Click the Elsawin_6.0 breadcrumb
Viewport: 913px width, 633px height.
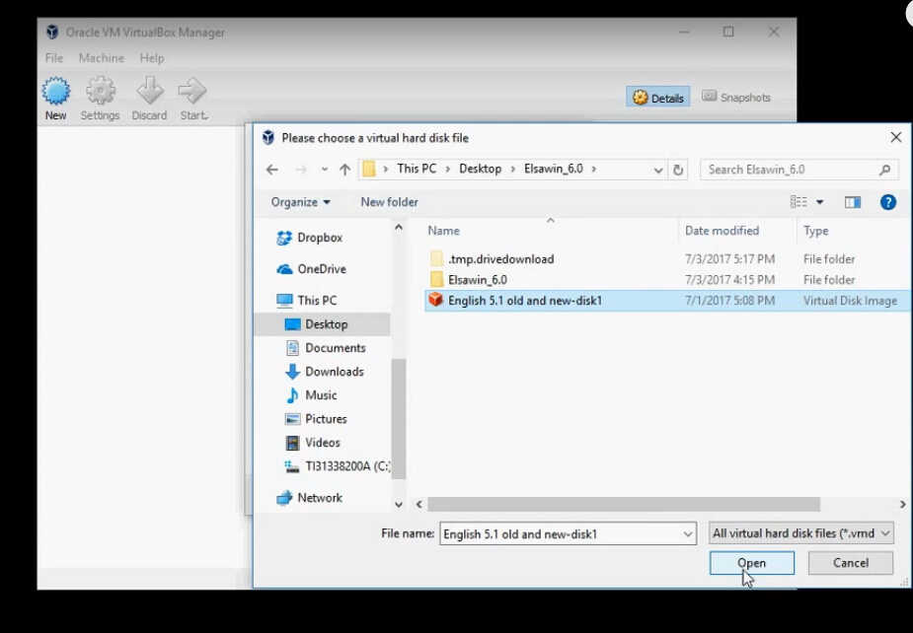point(553,169)
